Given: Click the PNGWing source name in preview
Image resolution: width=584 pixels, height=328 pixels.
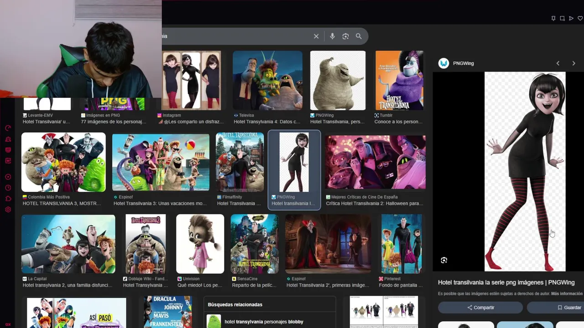Looking at the screenshot, I should click(463, 63).
